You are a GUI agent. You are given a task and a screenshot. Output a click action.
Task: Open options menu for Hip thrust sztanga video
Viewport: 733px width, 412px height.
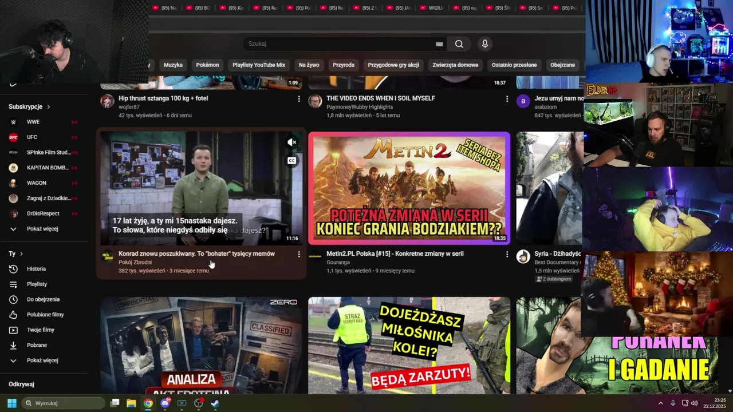click(298, 99)
